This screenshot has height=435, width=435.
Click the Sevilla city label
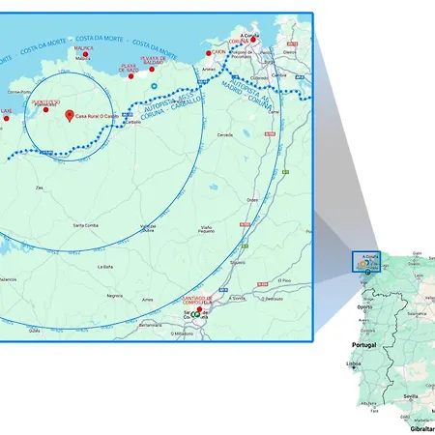coord(411,396)
